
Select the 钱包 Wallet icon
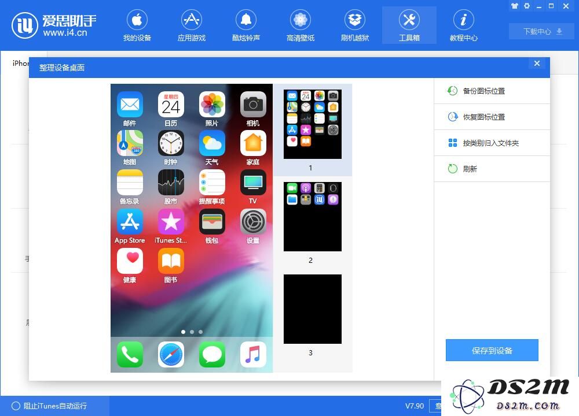212,221
